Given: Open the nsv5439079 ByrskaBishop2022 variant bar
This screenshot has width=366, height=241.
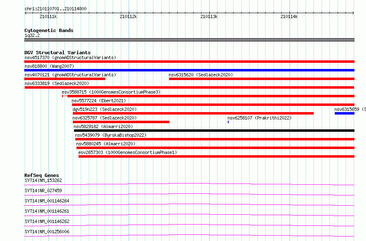Looking at the screenshot, I should pos(215,139).
